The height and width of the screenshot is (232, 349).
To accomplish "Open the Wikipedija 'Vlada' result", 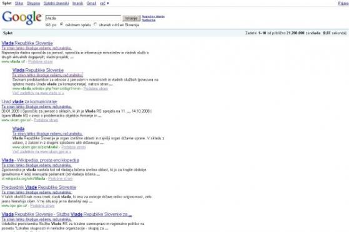I will [41, 160].
